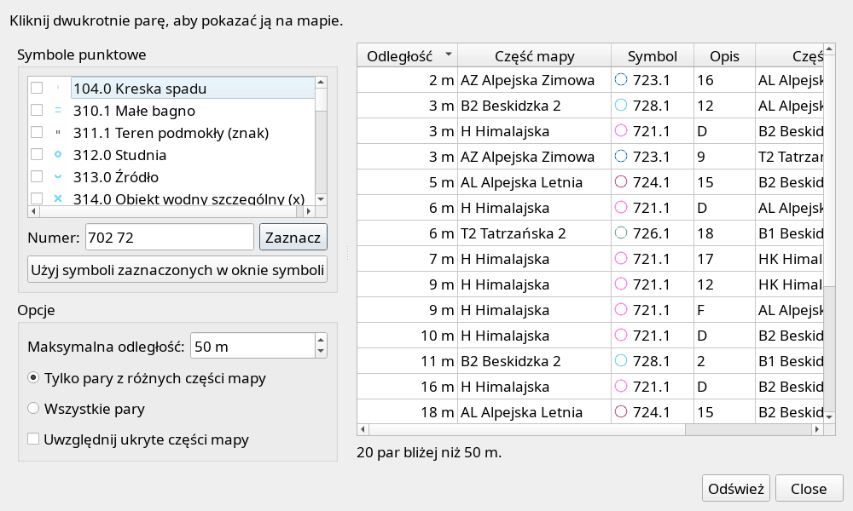Check the 314.0 Obiekt wodny szczególny checkbox

click(37, 198)
